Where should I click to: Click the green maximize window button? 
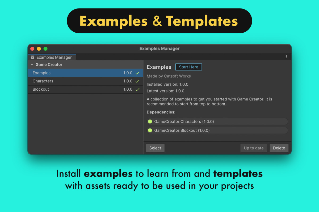coord(45,49)
